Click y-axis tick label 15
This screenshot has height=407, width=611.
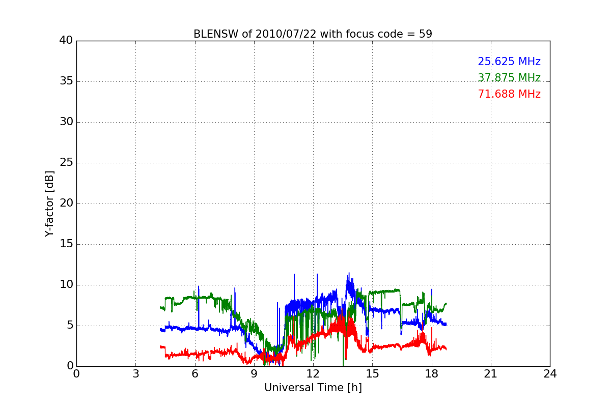point(66,244)
